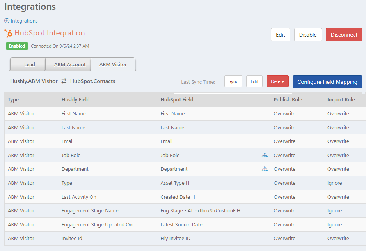Click the Edit button beside Sync
Viewport: 366px width, 251px height.
tap(254, 81)
